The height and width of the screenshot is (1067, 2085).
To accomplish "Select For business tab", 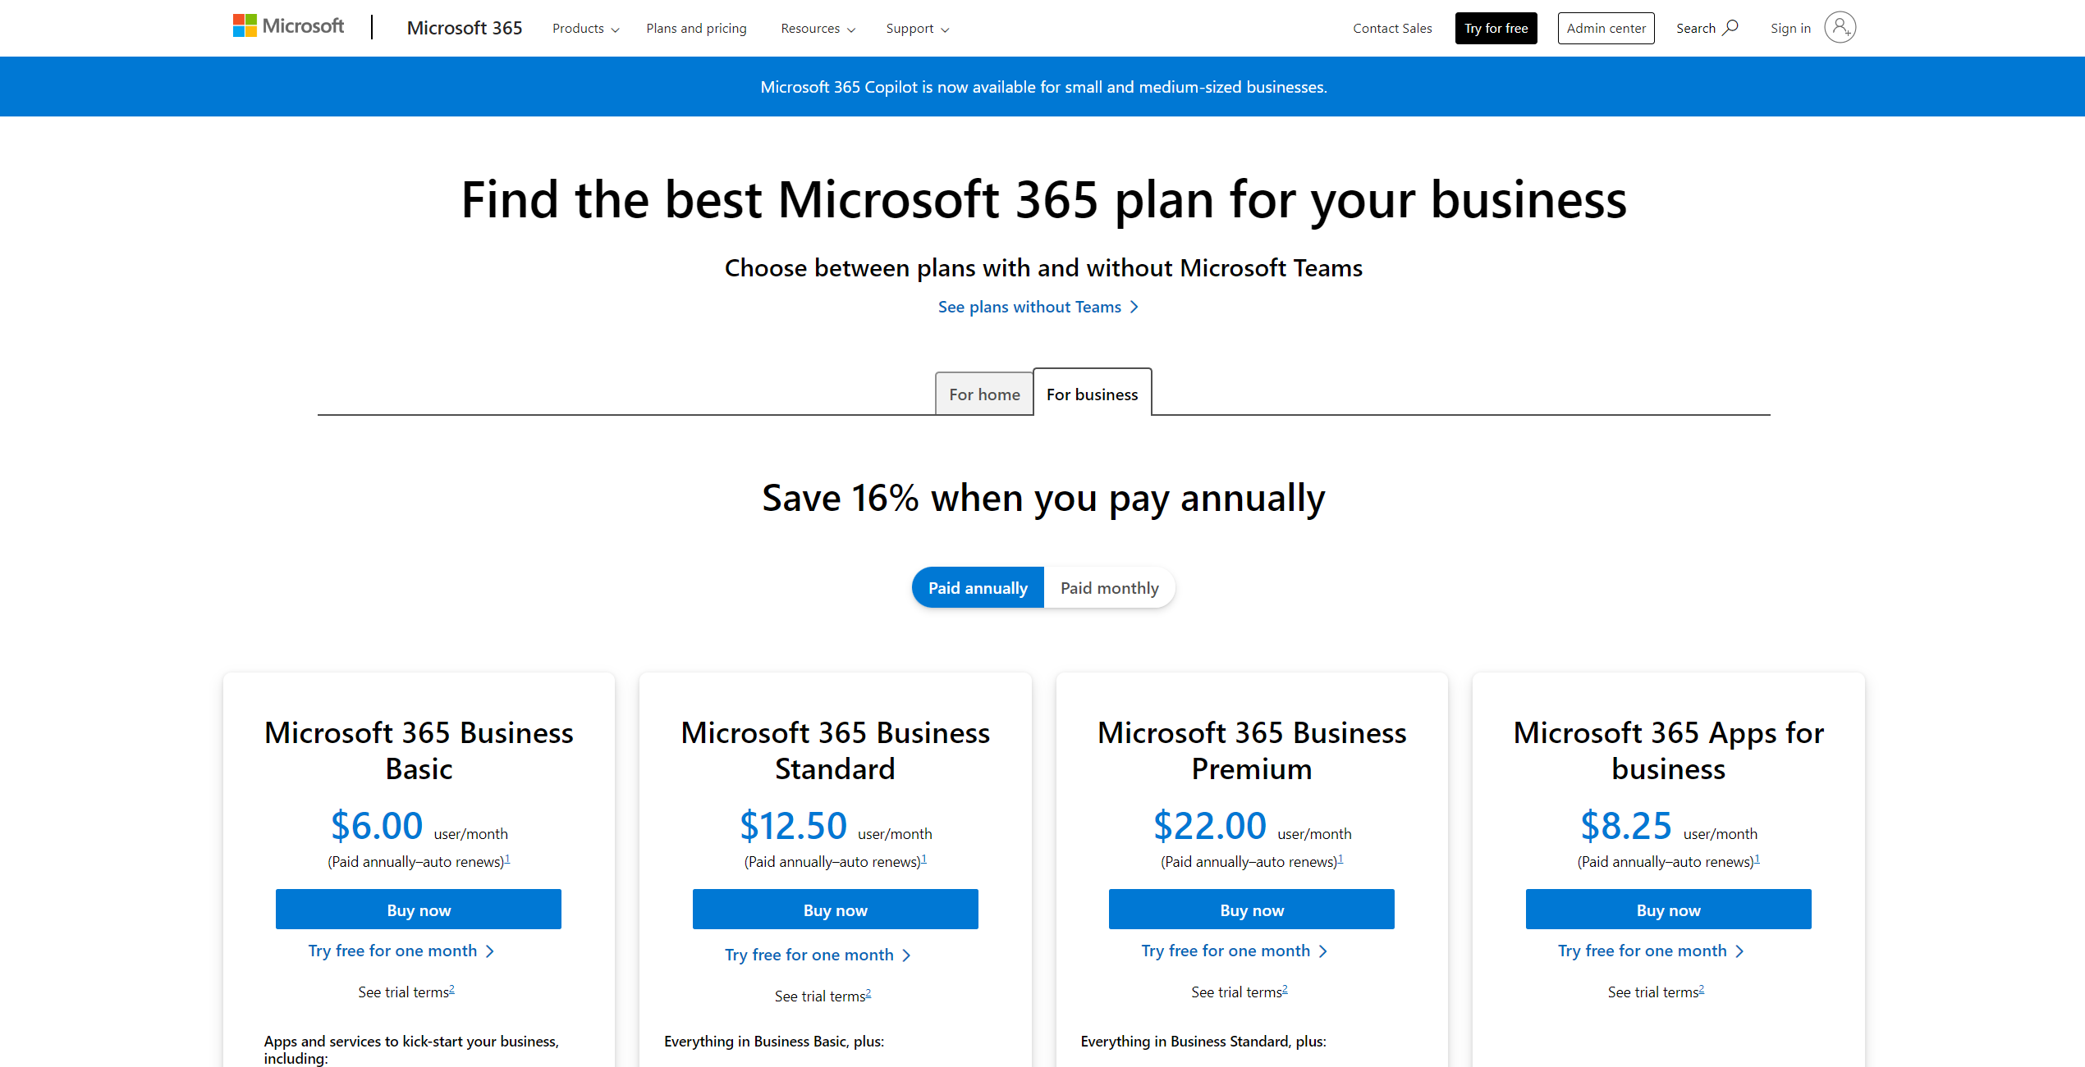I will point(1091,394).
